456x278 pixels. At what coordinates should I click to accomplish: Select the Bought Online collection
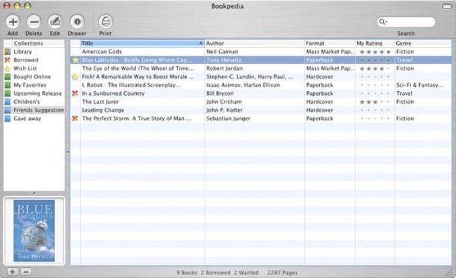pos(34,76)
